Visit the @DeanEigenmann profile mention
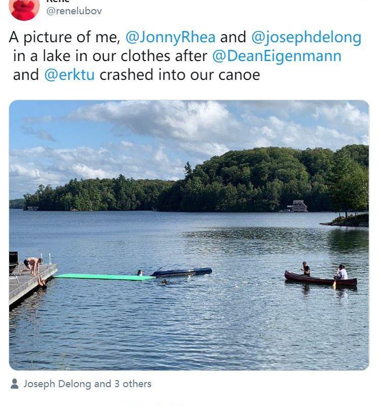Screen dimensions: 379x406 277,56
